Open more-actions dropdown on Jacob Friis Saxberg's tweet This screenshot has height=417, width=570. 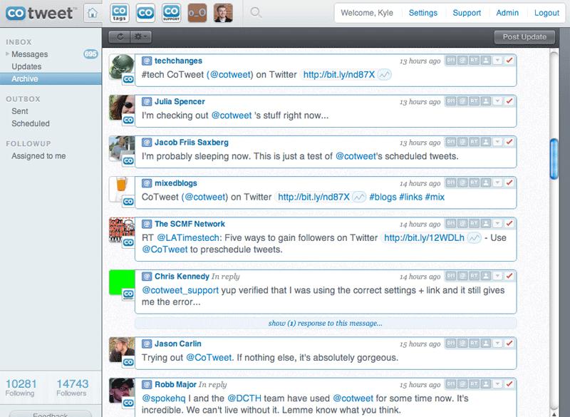tap(497, 142)
